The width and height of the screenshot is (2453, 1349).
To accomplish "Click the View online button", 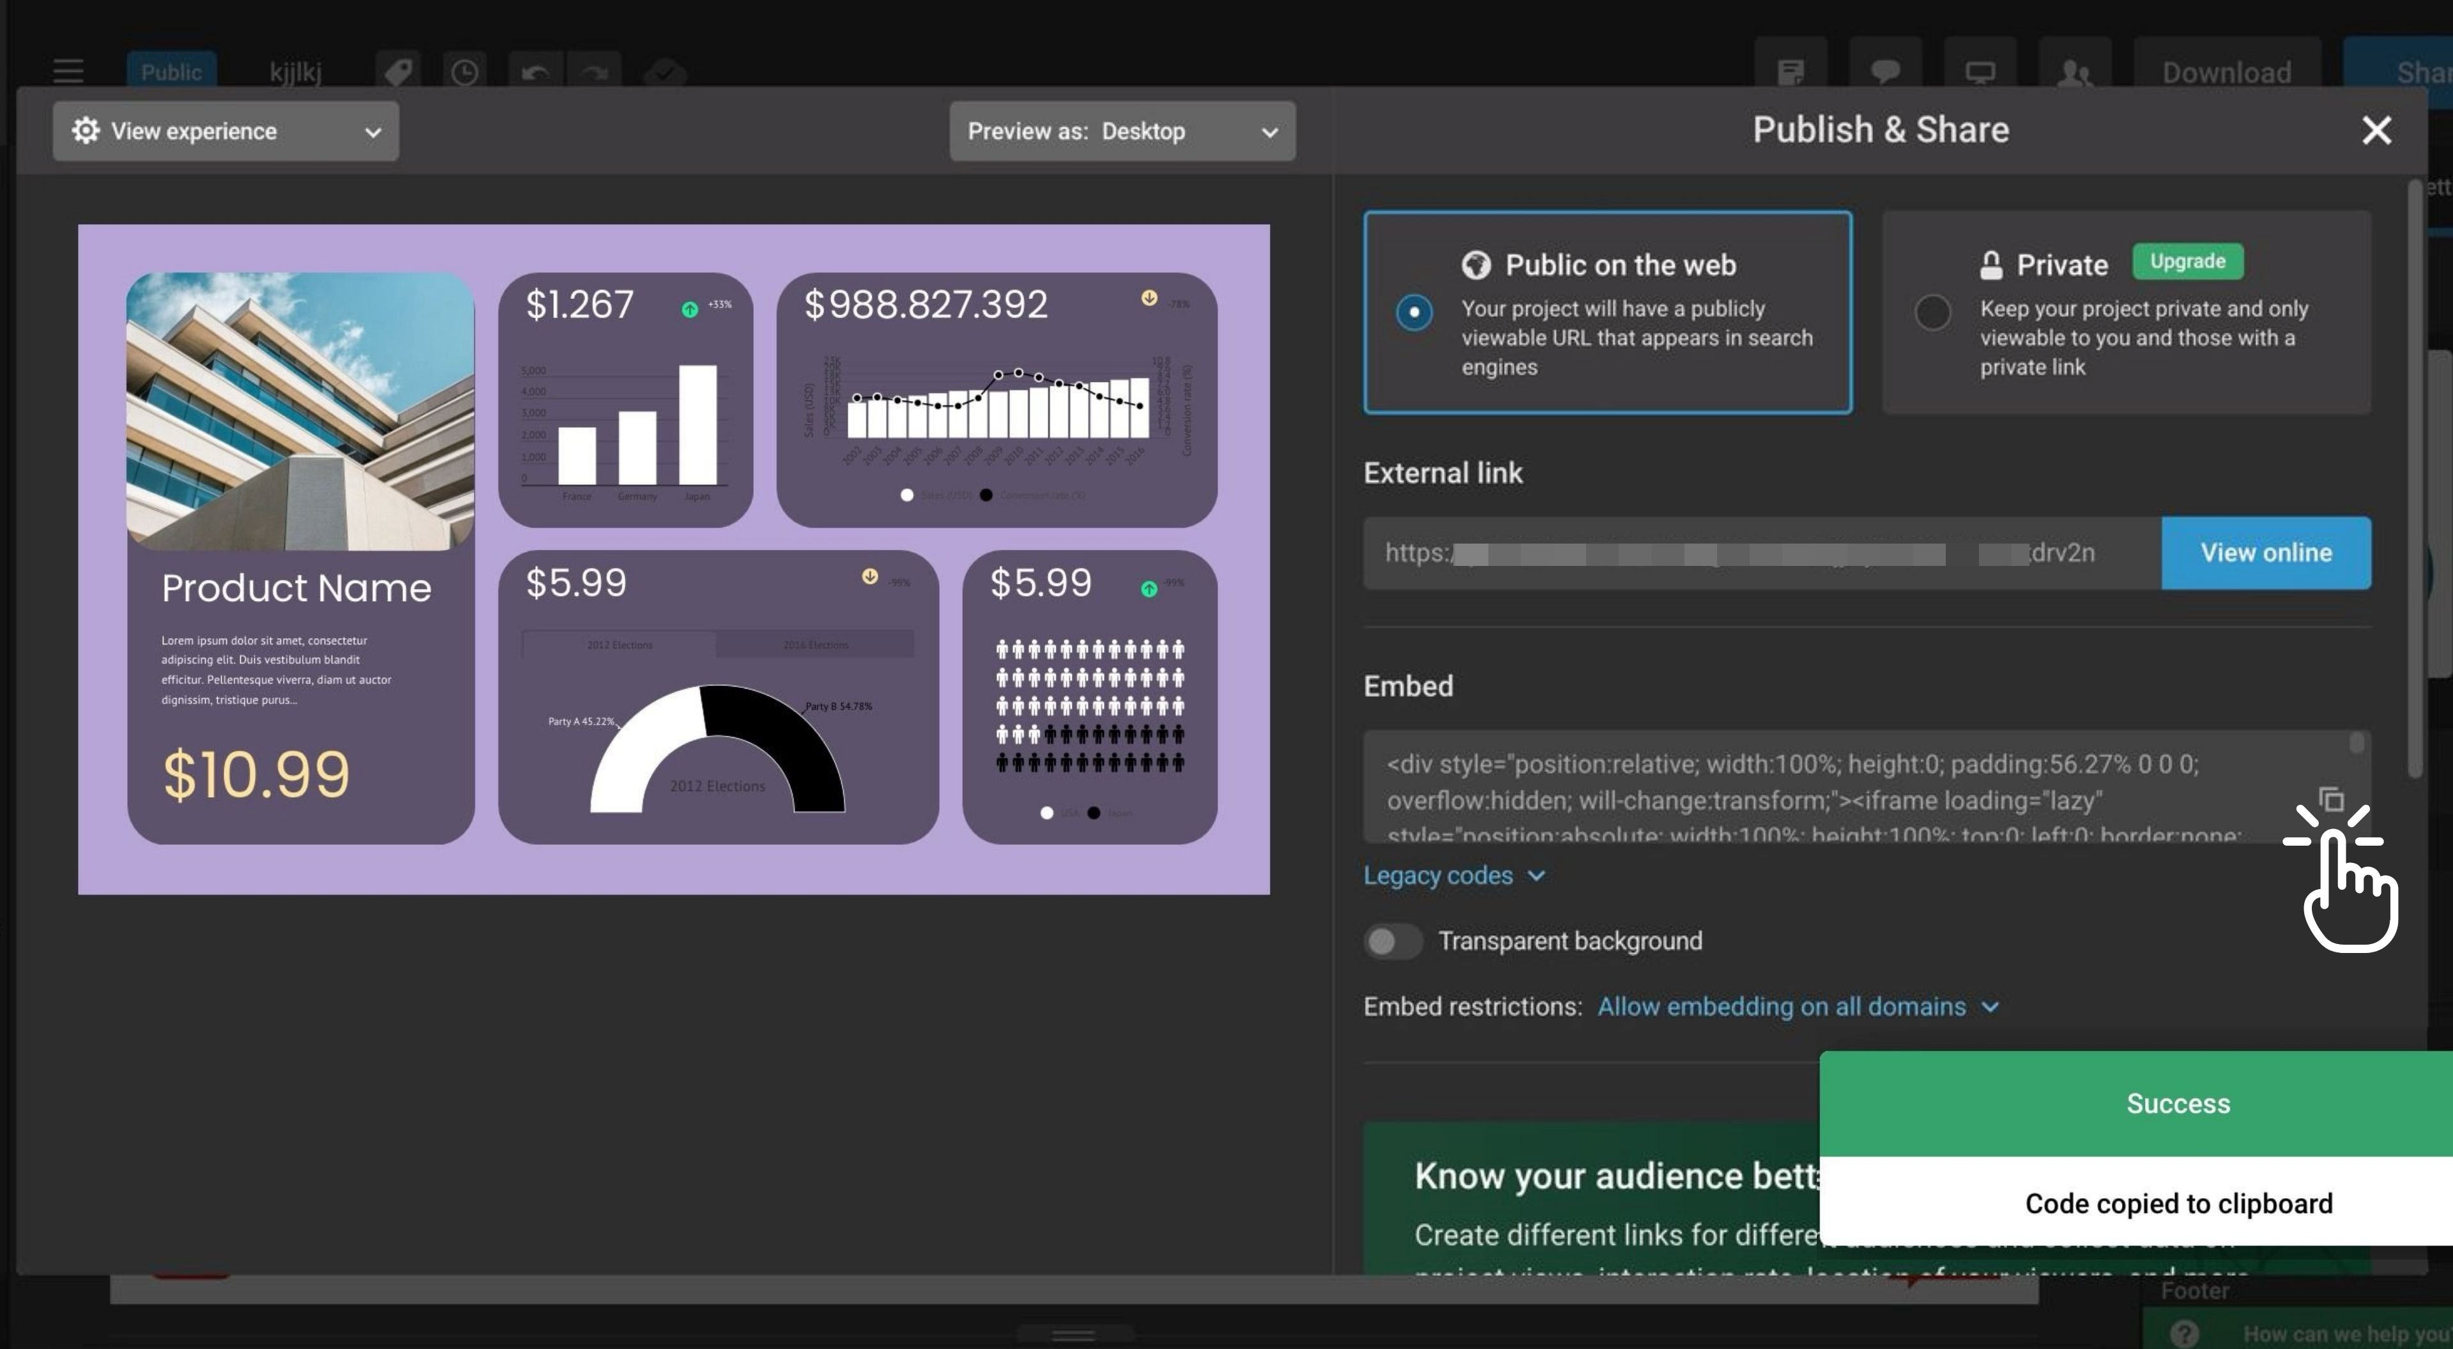I will click(x=2265, y=553).
